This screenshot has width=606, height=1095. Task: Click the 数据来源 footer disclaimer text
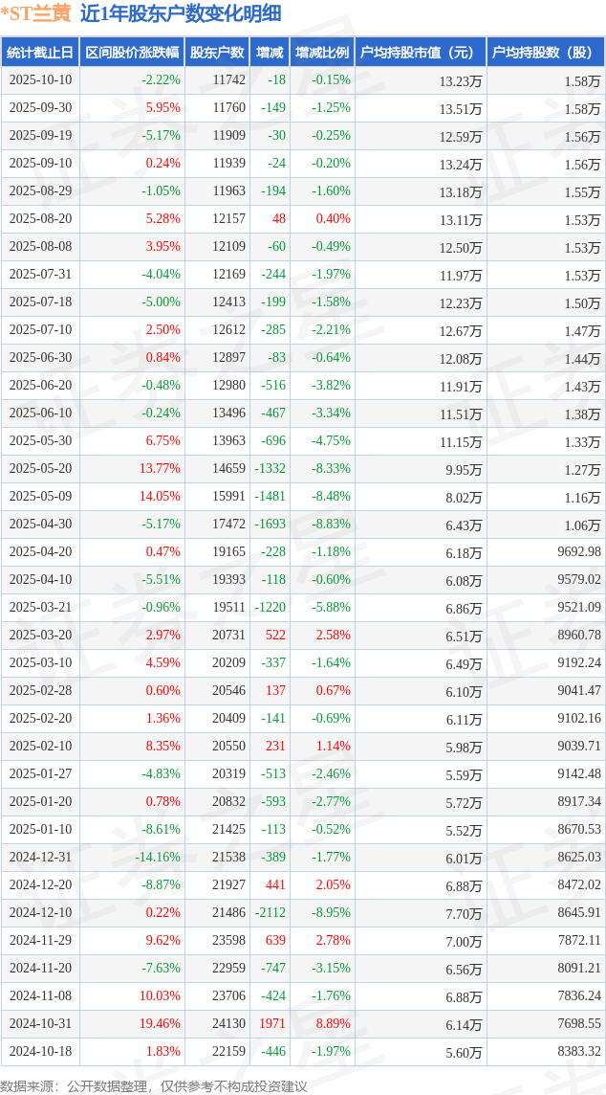[x=154, y=1085]
